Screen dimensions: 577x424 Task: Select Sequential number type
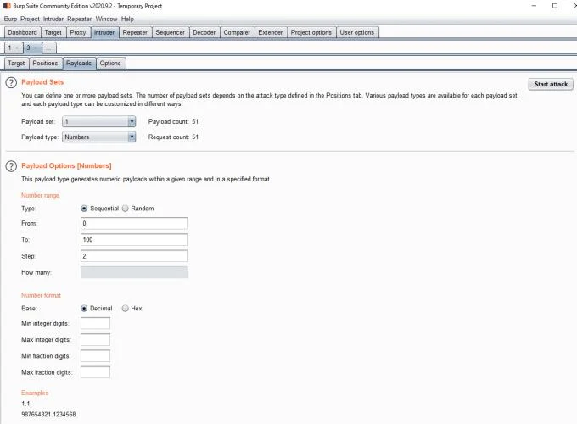point(84,209)
